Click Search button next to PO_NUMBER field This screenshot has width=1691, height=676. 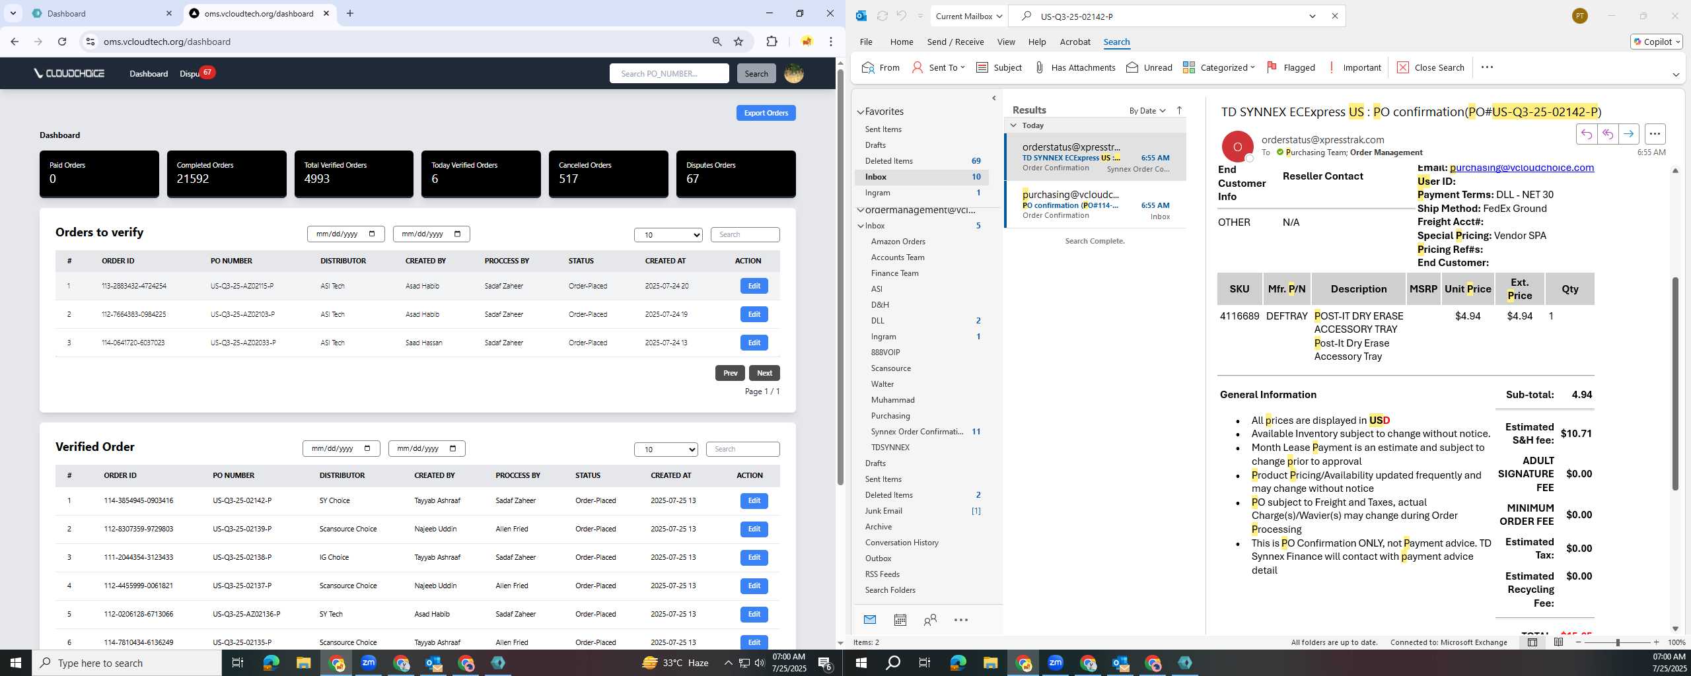click(756, 73)
